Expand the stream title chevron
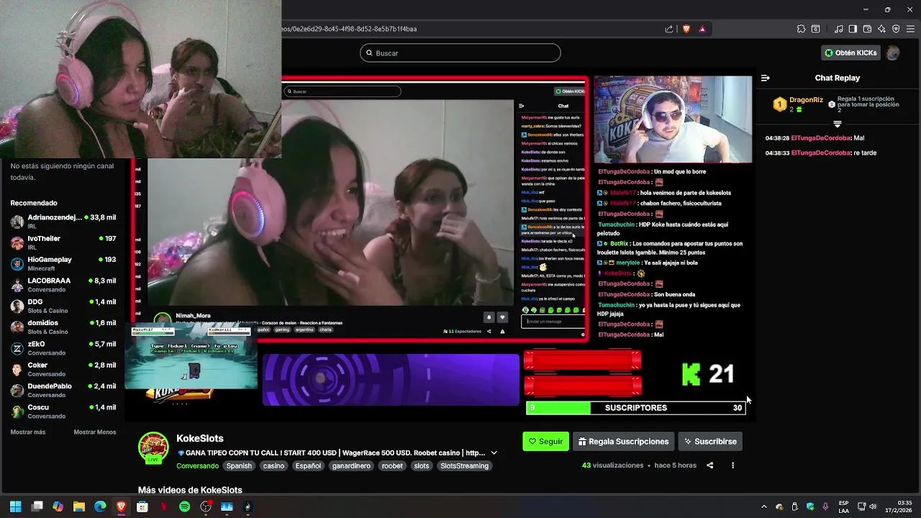 point(494,453)
